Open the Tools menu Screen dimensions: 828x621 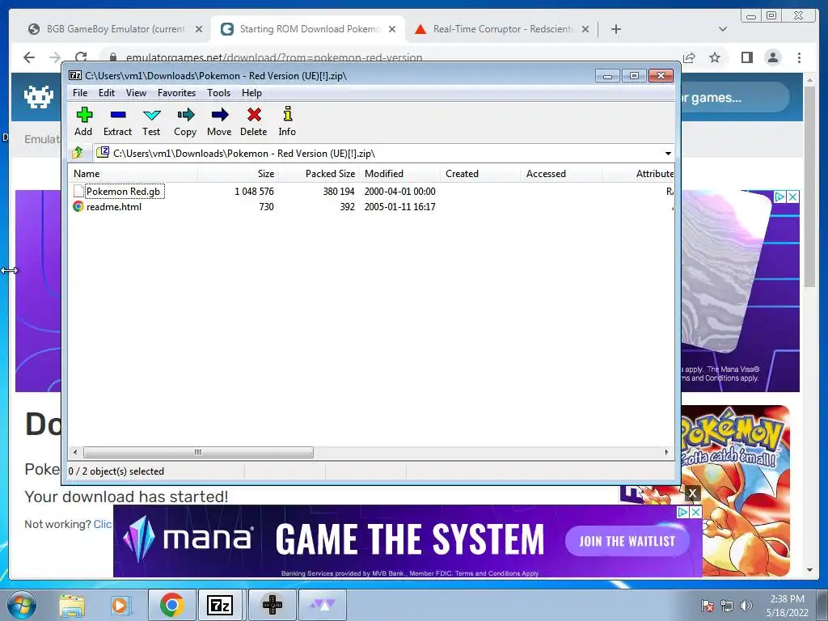tap(218, 93)
